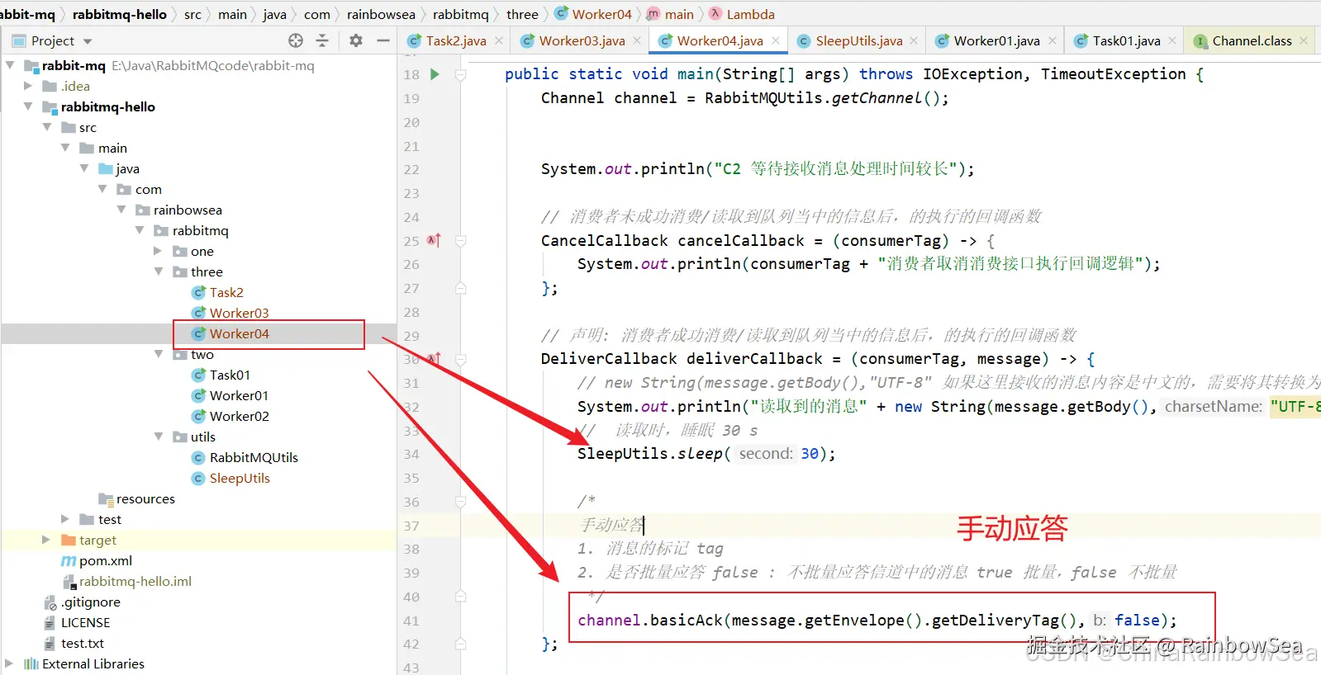Open the LICENSE file
This screenshot has width=1321, height=675.
(85, 622)
